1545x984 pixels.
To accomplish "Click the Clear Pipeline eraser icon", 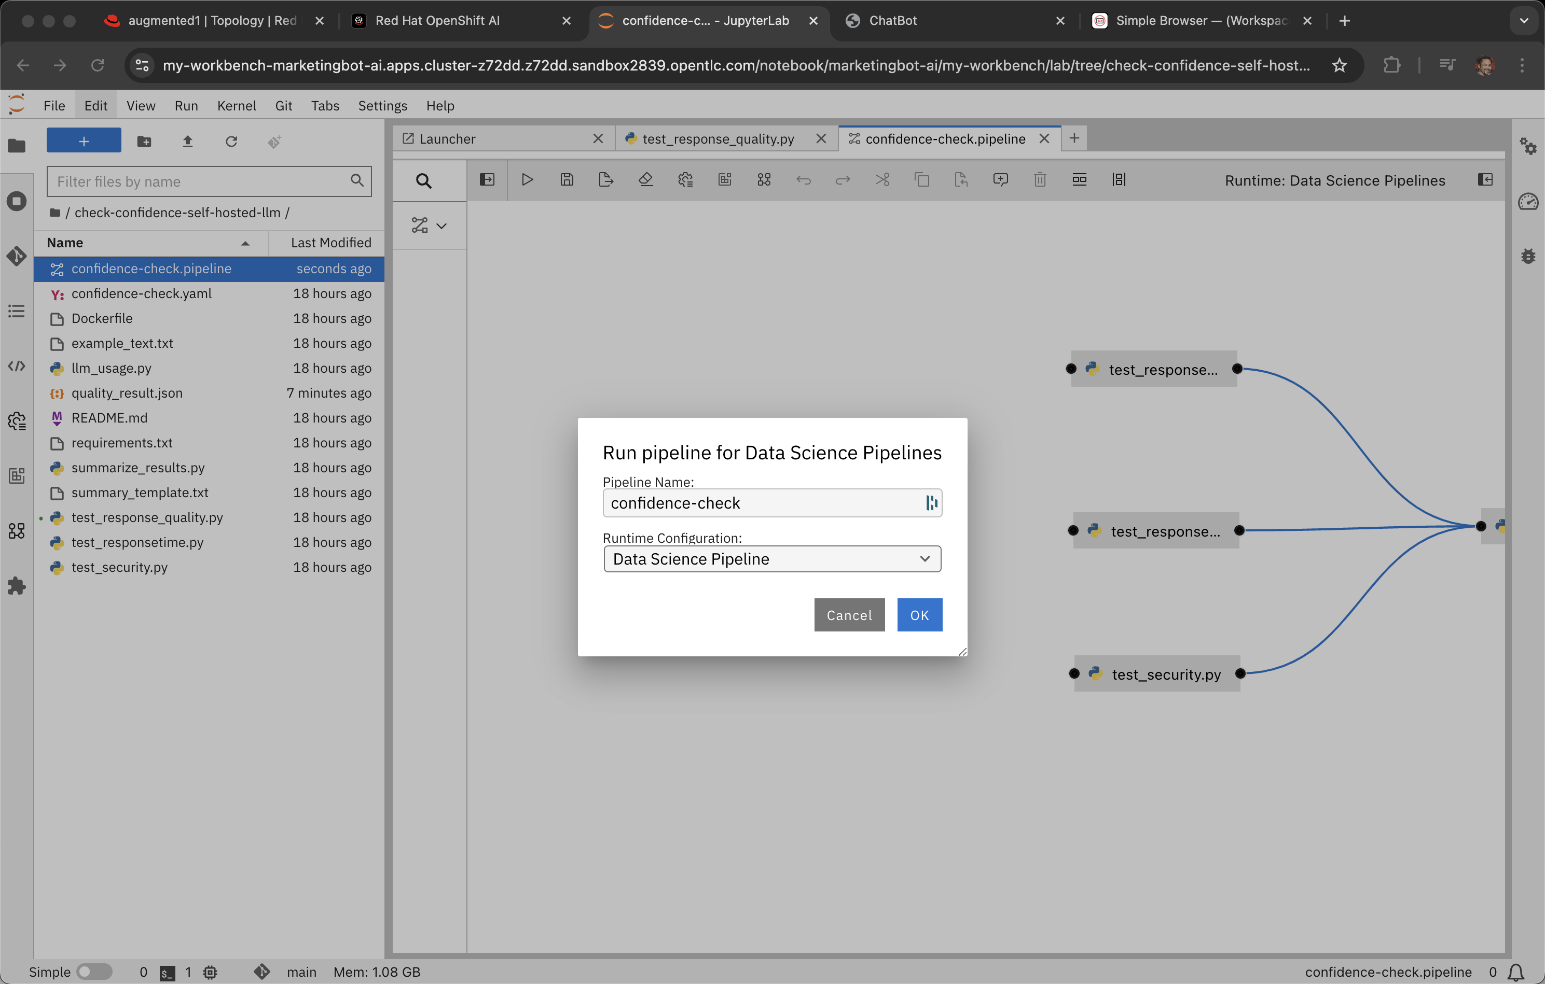I will click(x=645, y=180).
